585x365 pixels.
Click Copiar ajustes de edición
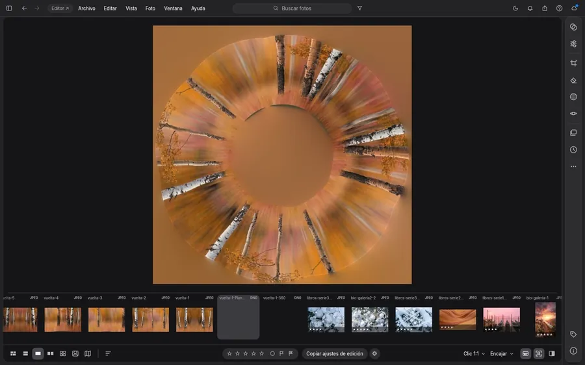coord(334,353)
